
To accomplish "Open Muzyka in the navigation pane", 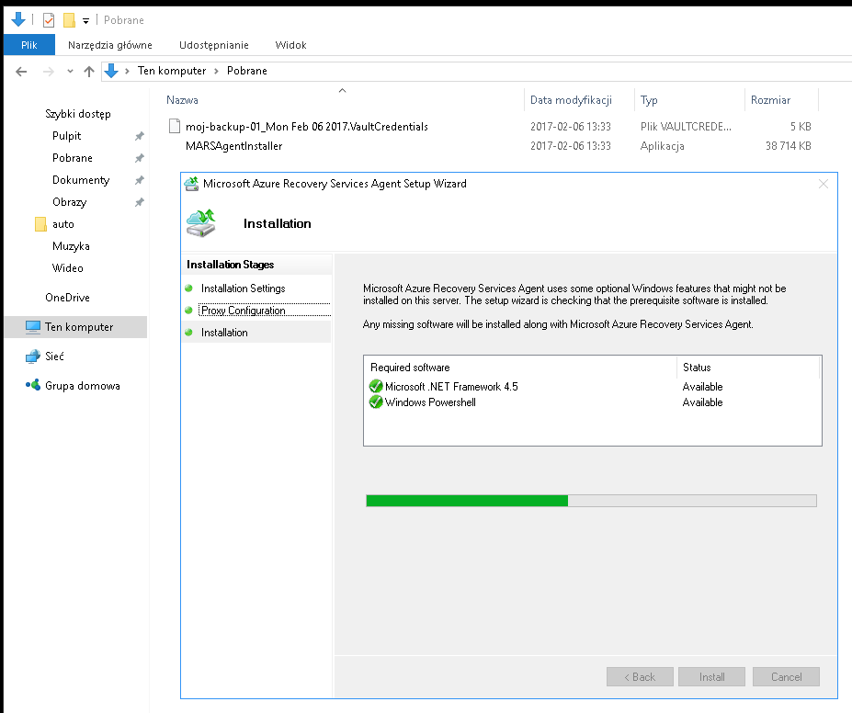I will (71, 246).
